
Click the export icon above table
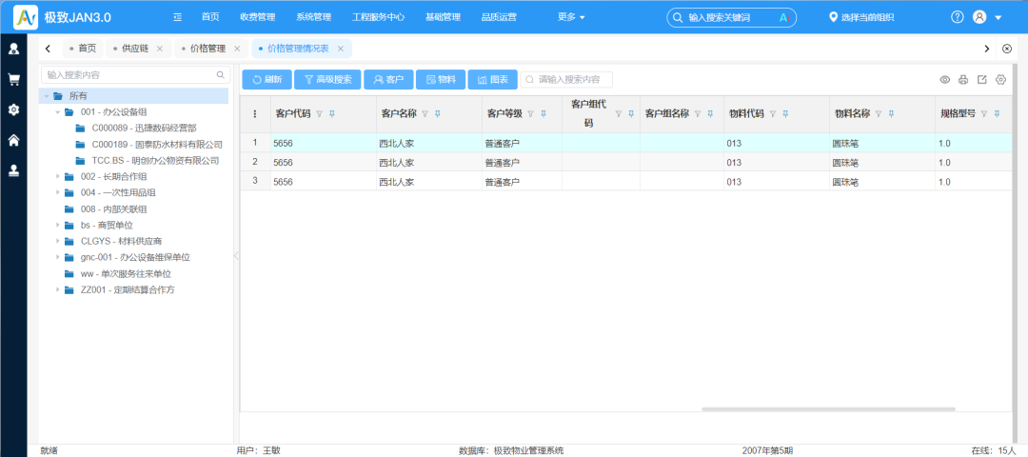point(982,80)
